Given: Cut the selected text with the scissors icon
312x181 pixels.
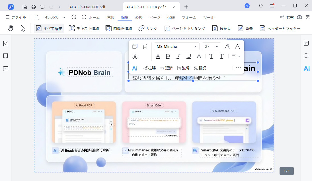Looking at the screenshot, I should 135,56.
